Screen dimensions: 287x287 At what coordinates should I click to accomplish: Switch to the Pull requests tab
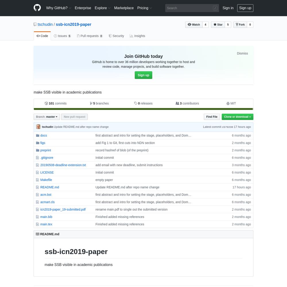(x=90, y=36)
